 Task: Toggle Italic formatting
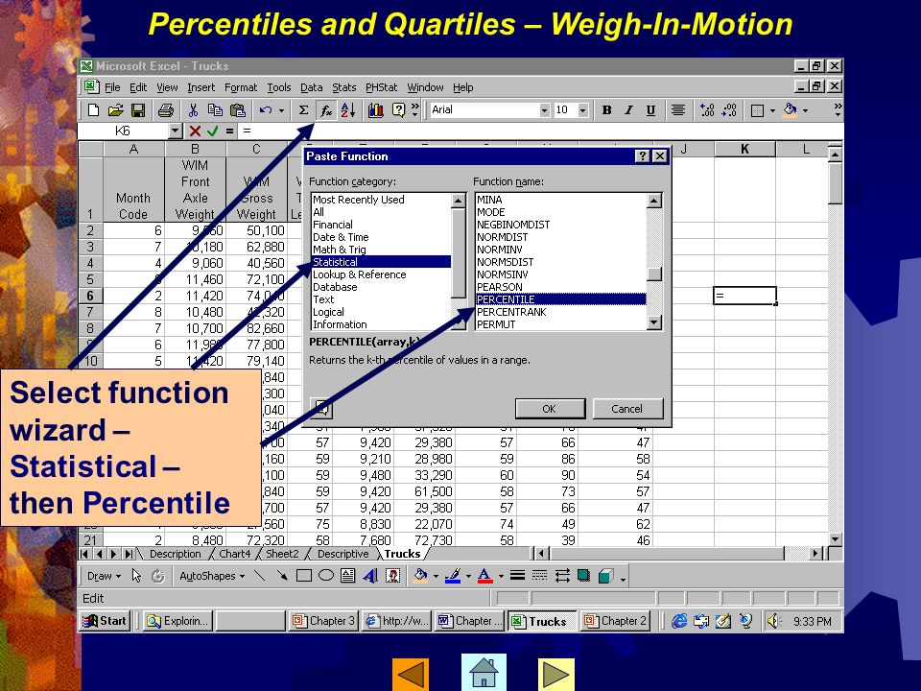(x=628, y=109)
